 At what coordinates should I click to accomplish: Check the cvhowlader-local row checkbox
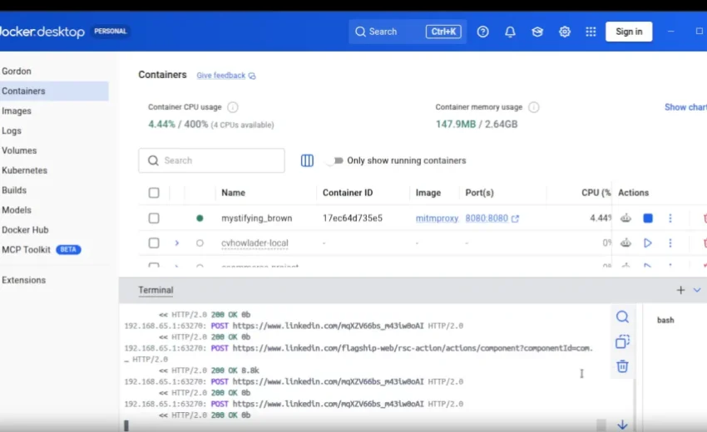(154, 243)
